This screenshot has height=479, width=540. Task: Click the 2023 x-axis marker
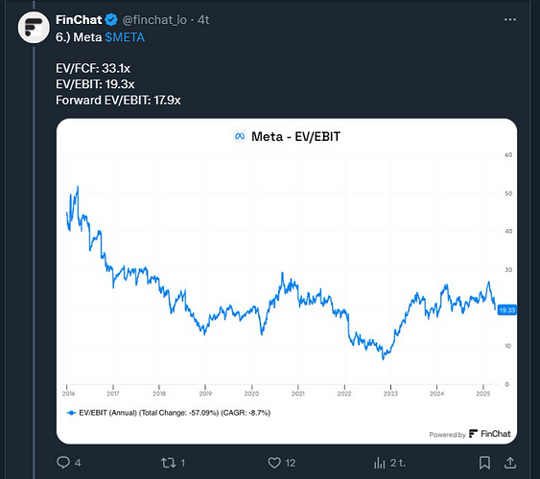tap(390, 394)
